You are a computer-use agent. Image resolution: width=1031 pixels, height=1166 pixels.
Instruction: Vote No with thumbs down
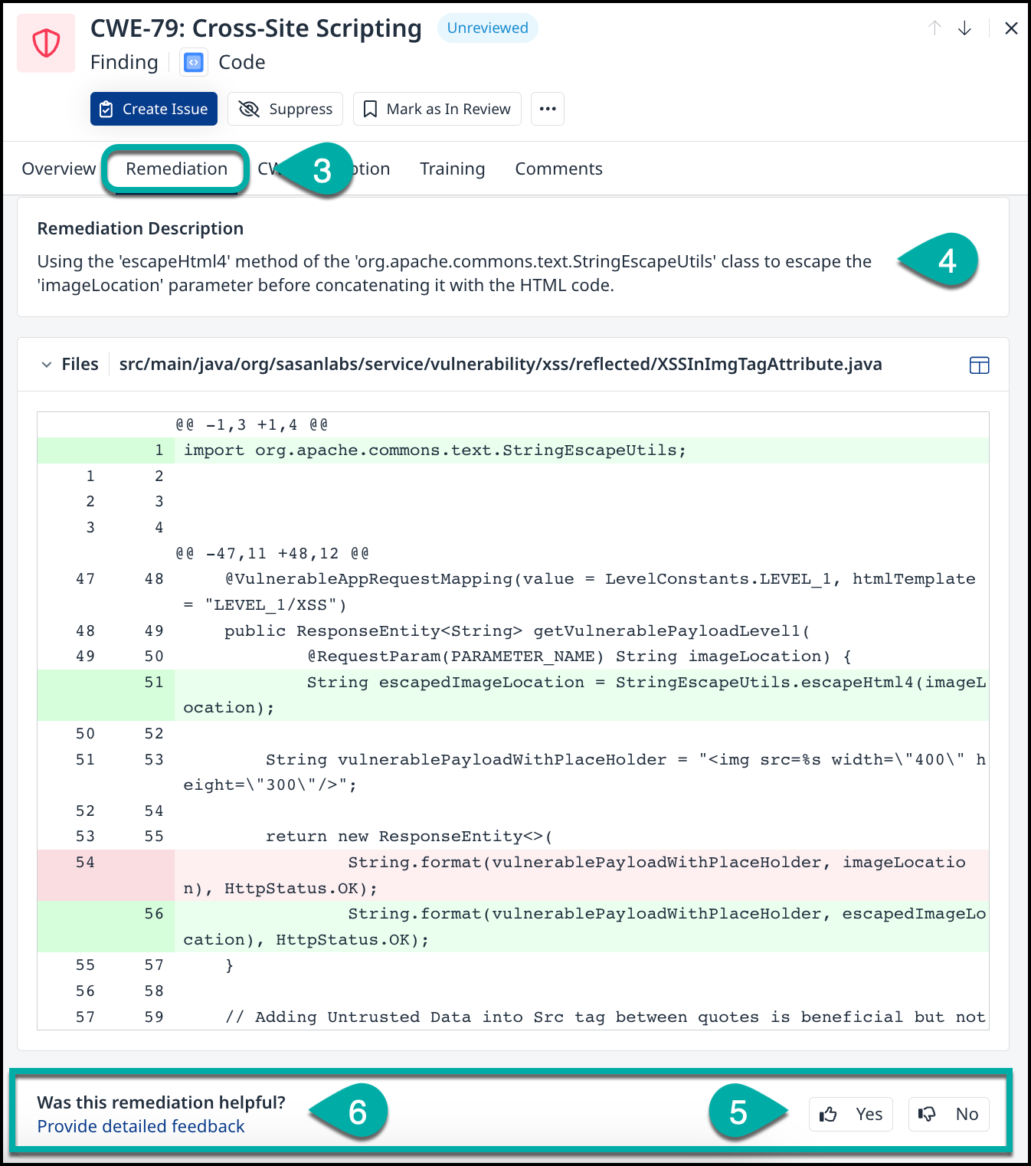tap(948, 1114)
